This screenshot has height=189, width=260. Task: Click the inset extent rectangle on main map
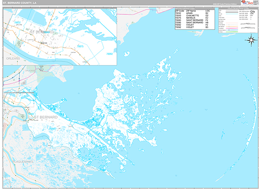pyautogui.click(x=19, y=100)
